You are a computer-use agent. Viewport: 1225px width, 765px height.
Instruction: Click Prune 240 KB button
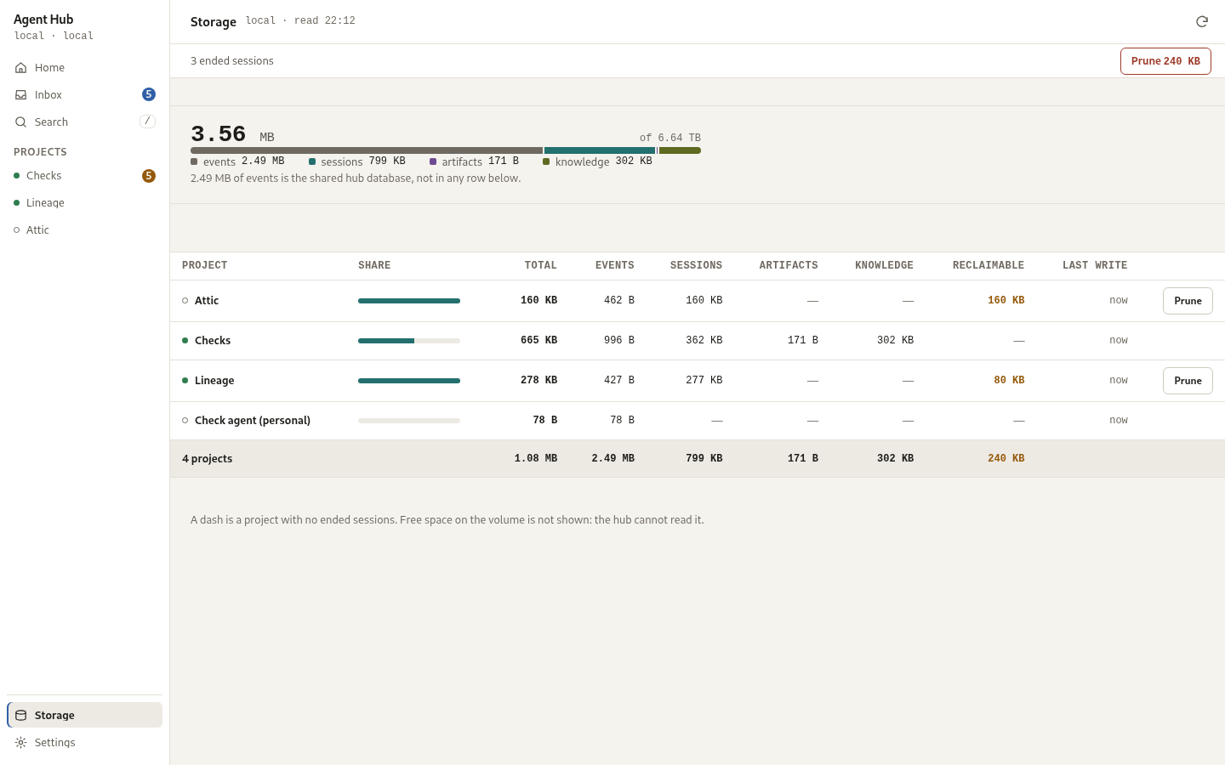tap(1165, 61)
